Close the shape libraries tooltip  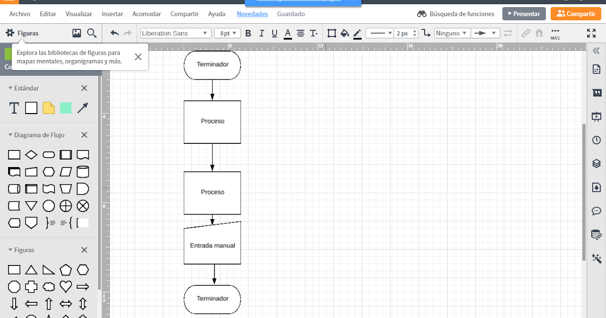pos(138,57)
